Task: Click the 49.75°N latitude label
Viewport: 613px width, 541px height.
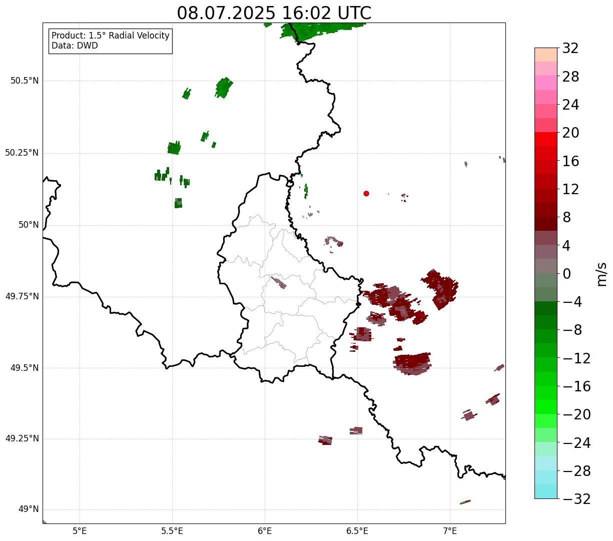Action: pos(22,296)
